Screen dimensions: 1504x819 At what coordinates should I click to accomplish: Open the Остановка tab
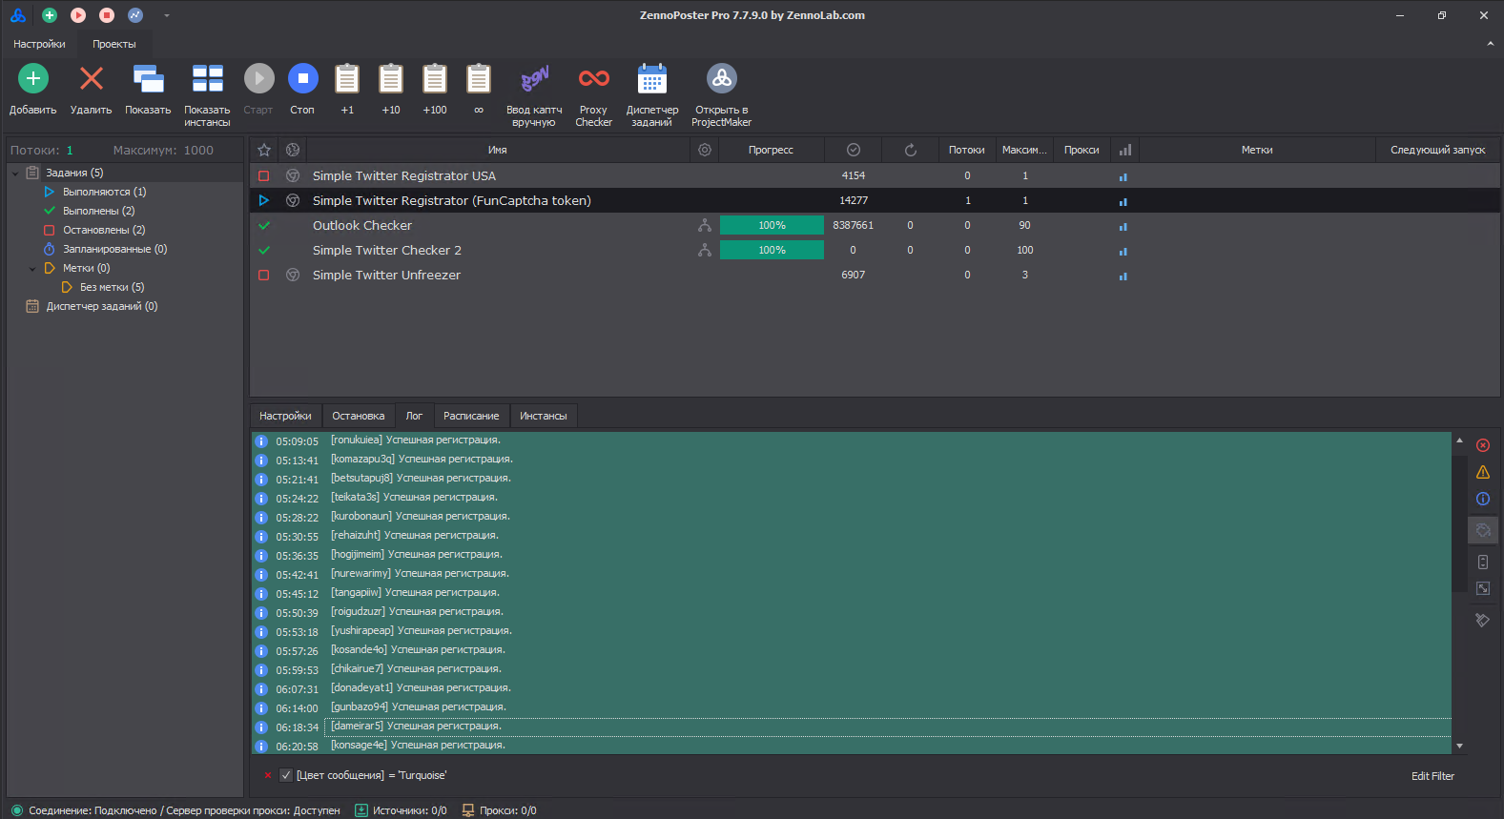359,416
